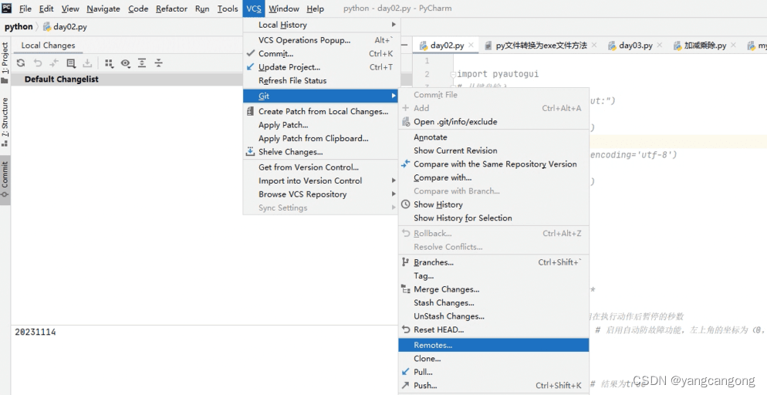Open the Tools menu

coord(228,8)
